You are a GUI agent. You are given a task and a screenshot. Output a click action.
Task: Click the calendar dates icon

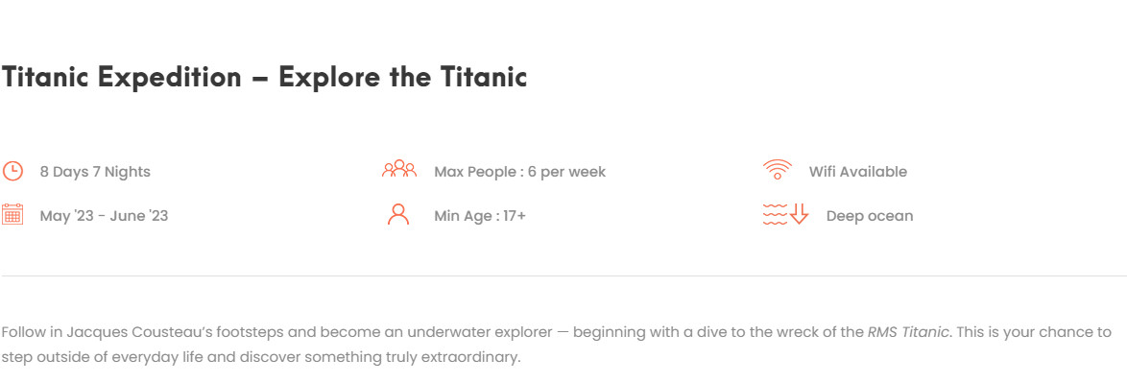pos(12,215)
